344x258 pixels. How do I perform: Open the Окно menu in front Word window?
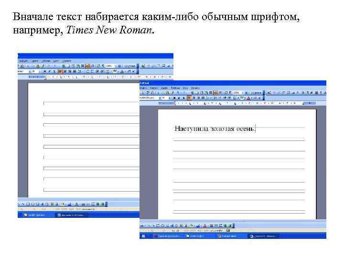[185, 88]
